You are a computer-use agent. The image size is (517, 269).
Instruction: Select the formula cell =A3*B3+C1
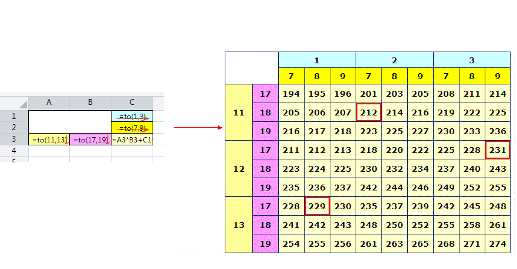132,139
